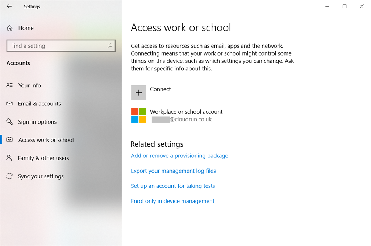This screenshot has width=371, height=246.
Task: Click the Sync your settings icon
Action: coord(10,176)
